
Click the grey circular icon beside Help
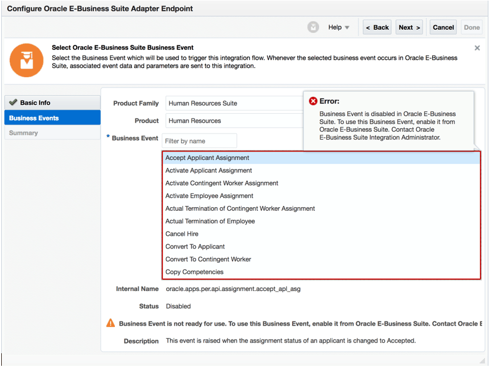coord(313,27)
